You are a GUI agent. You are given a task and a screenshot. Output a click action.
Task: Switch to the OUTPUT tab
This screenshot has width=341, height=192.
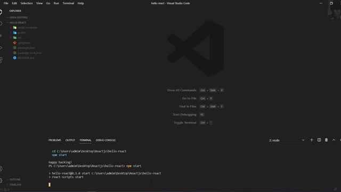(70, 140)
